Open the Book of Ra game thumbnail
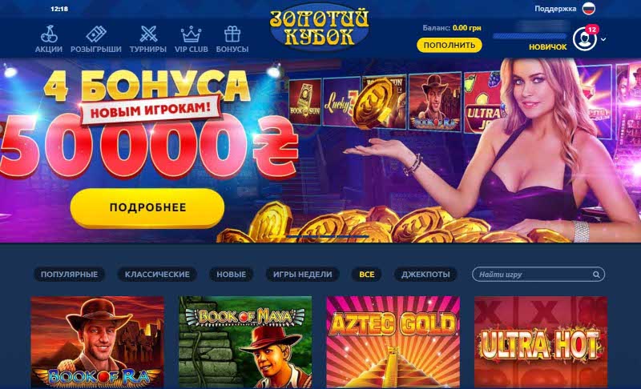 tap(97, 342)
